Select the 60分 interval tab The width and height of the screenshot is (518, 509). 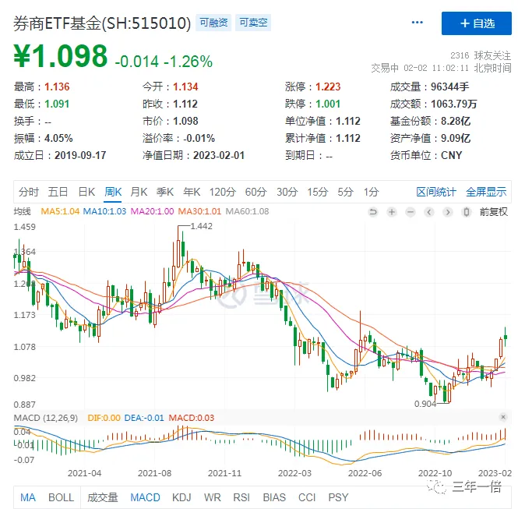[x=255, y=192]
